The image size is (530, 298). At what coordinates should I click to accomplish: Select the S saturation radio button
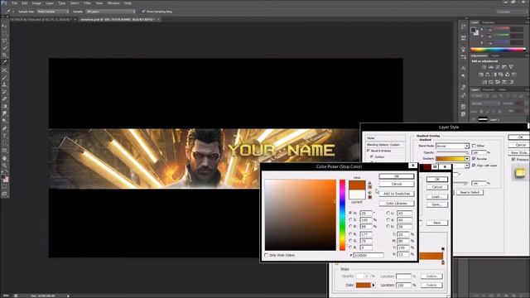point(350,219)
